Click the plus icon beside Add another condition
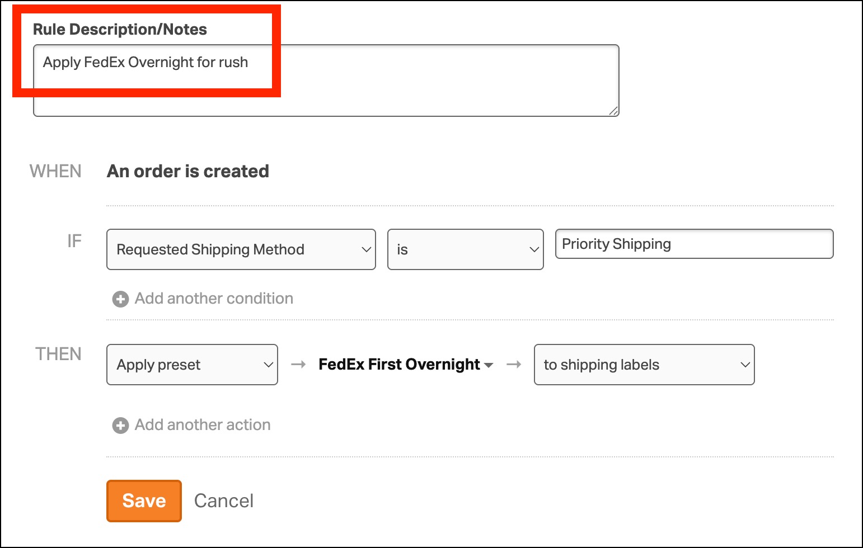 click(x=120, y=299)
